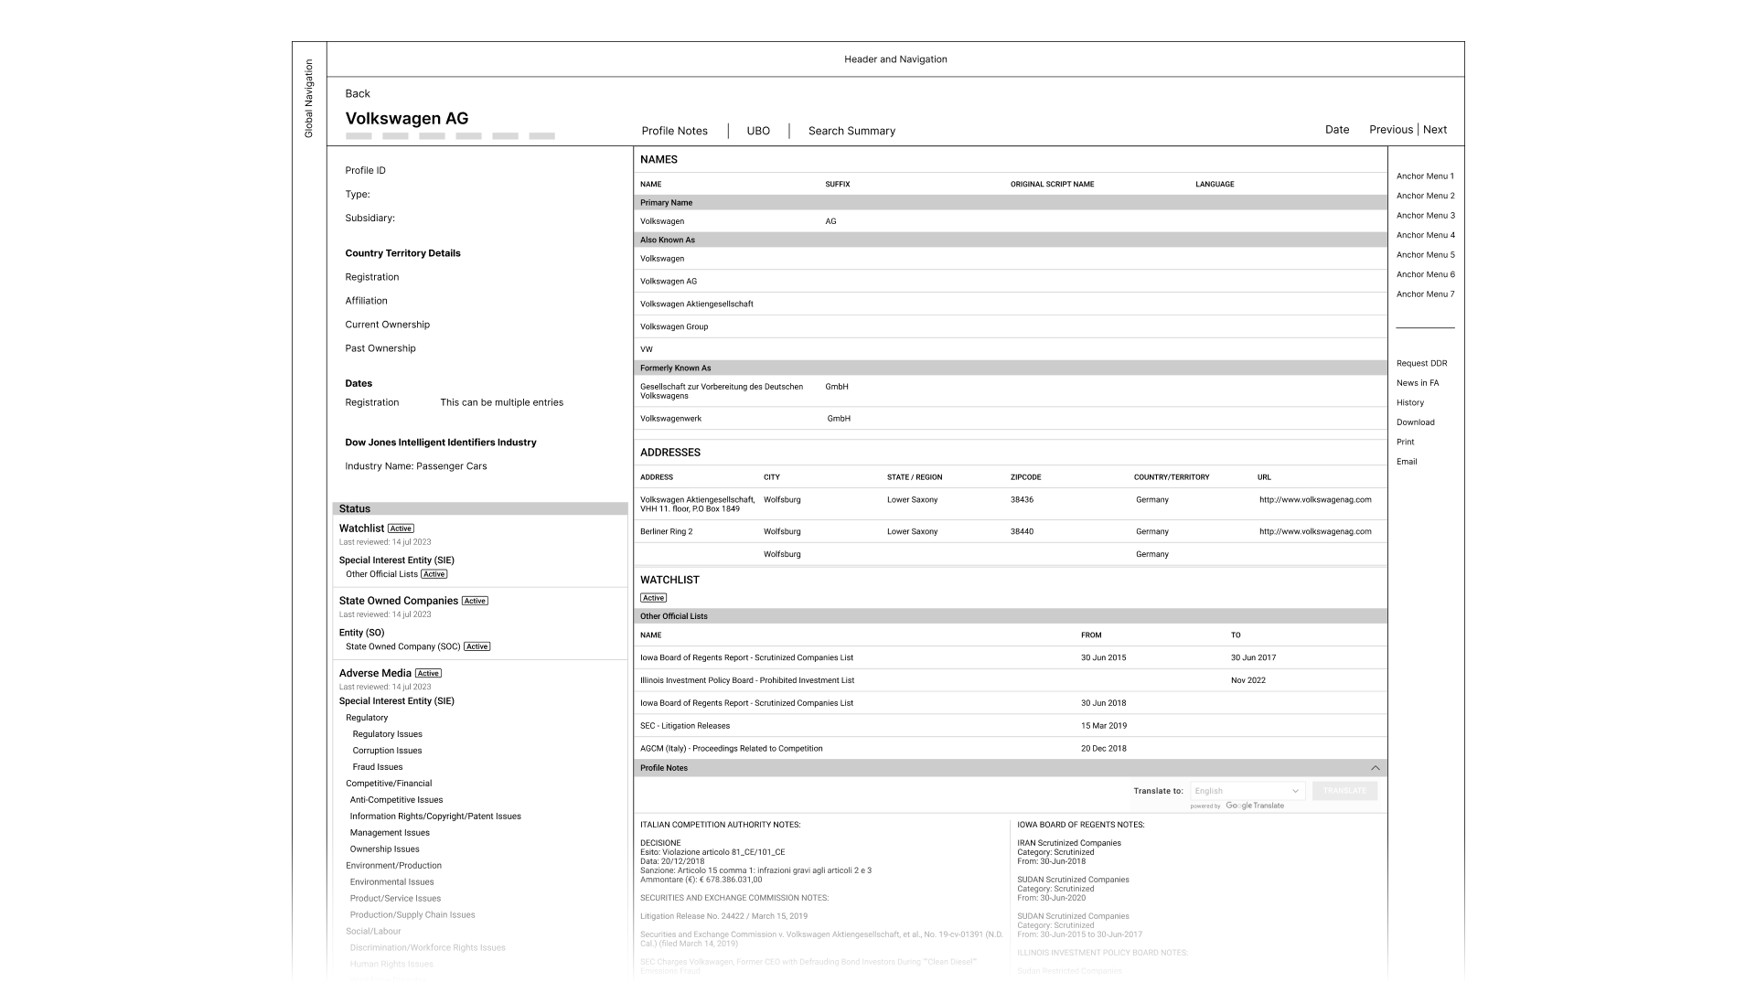Collapse the Profile Notes section chevron

[1375, 768]
